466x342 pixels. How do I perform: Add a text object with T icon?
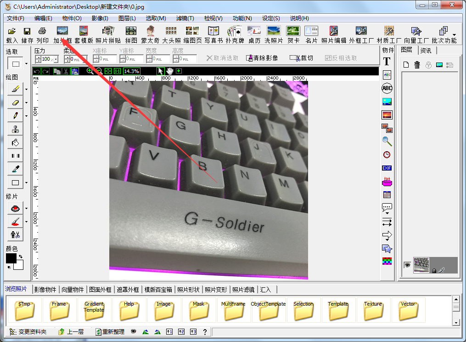(387, 61)
